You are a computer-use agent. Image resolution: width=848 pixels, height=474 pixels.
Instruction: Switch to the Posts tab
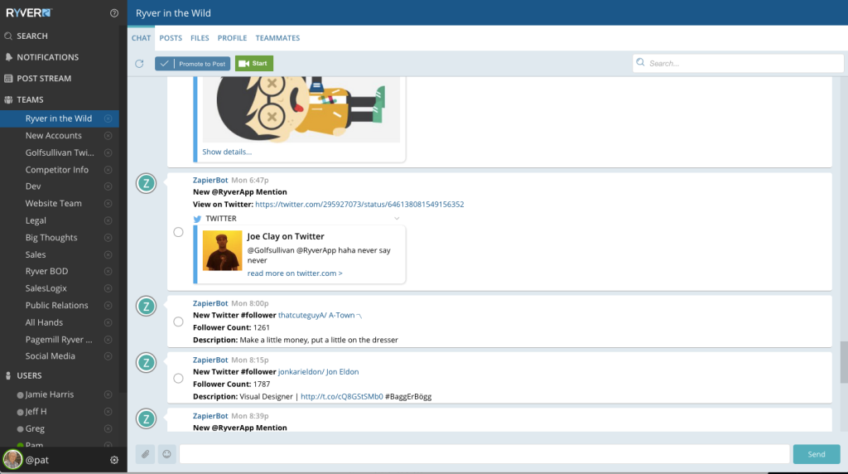[x=171, y=38]
